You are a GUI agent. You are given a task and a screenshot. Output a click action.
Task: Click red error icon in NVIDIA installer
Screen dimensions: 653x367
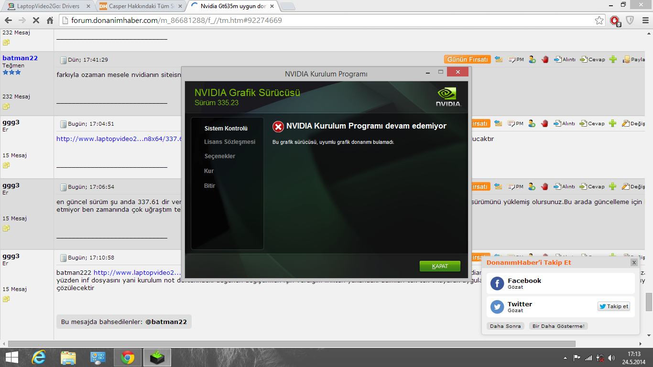[278, 127]
